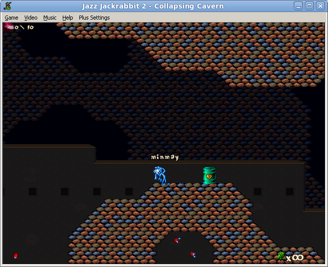This screenshot has width=328, height=267.
Task: Close the Jazz Jackrabbit 2 window
Action: point(320,6)
